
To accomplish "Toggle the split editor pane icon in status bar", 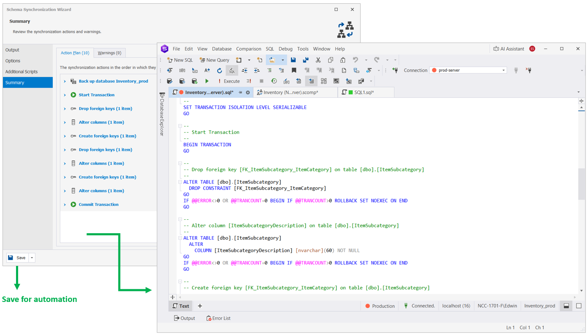I will pos(566,306).
